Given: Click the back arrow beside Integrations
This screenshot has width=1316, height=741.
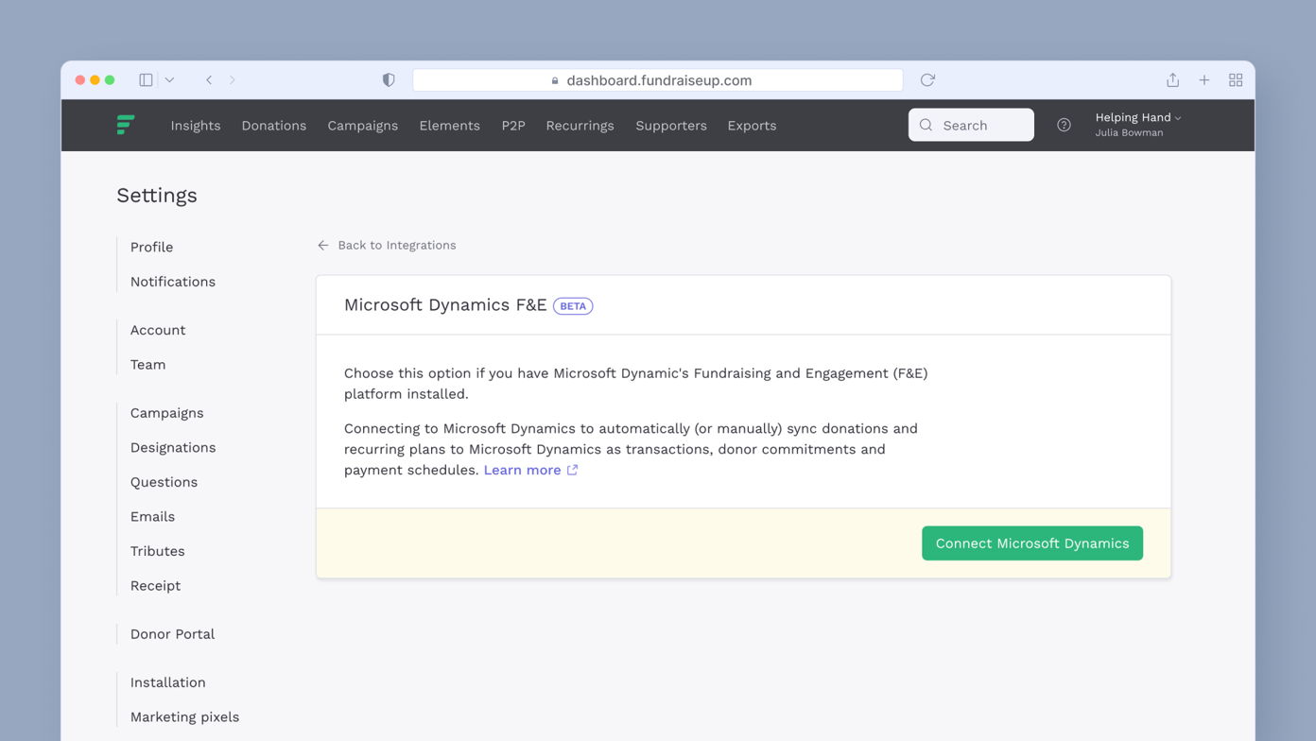Looking at the screenshot, I should point(323,245).
